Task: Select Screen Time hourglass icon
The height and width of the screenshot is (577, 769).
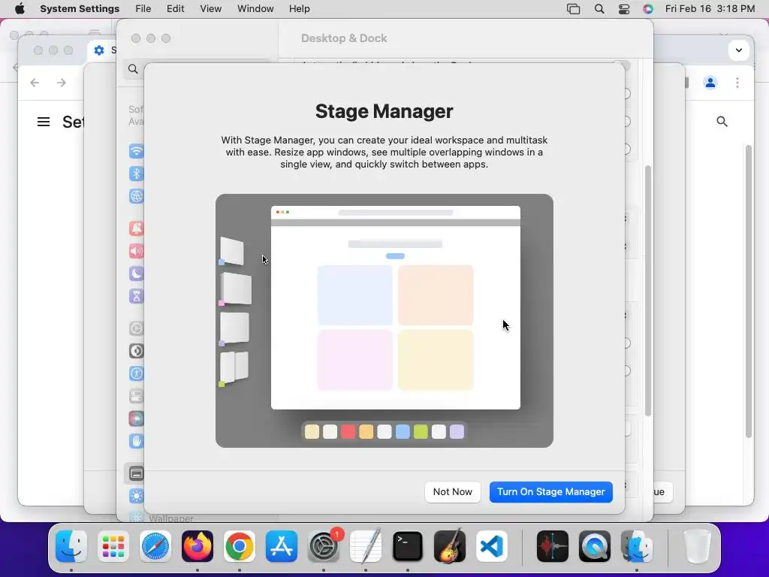Action: pos(137,296)
